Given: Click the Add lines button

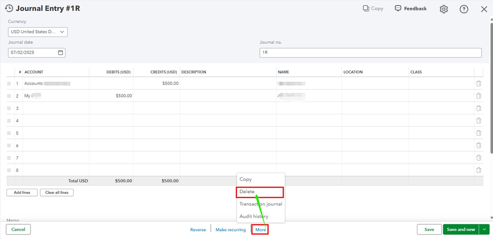Looking at the screenshot, I should tap(22, 193).
